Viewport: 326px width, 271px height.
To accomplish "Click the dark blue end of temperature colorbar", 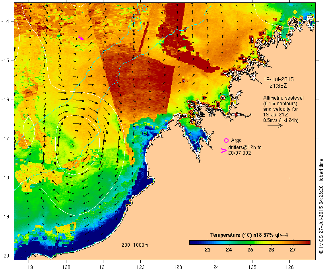I will pos(192,242).
